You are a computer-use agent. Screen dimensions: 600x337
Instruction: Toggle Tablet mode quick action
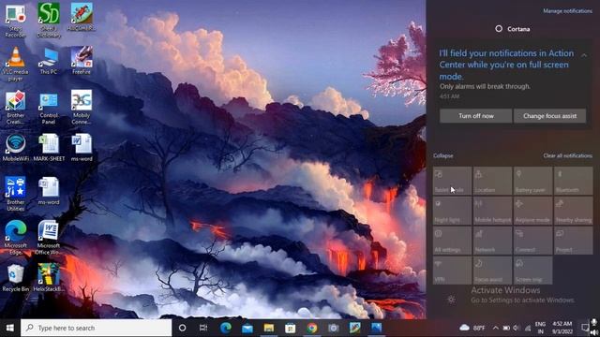[x=452, y=181]
